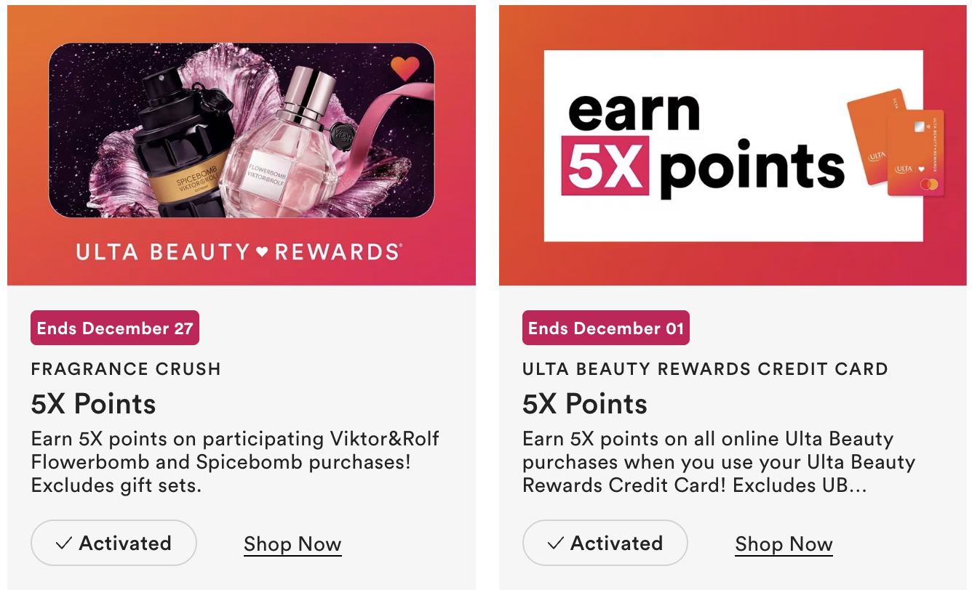Toggle Activated on the Credit Card offer

coord(605,543)
